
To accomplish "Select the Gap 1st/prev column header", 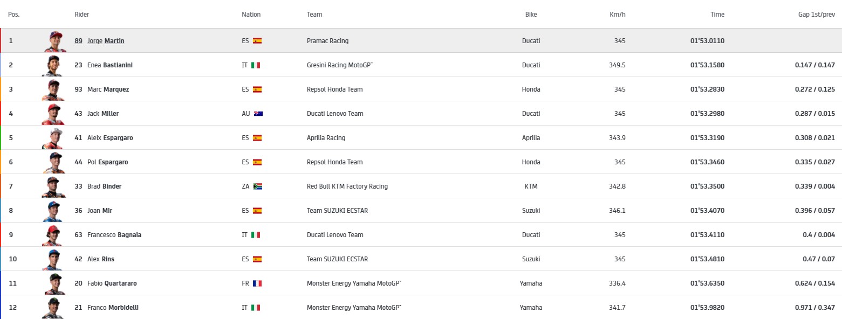I will 816,15.
